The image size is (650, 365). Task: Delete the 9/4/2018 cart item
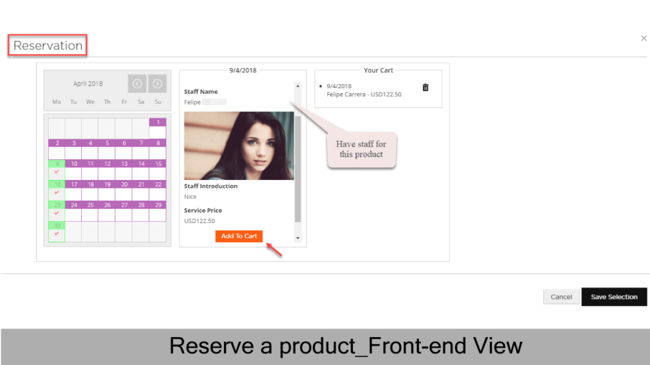coord(425,87)
